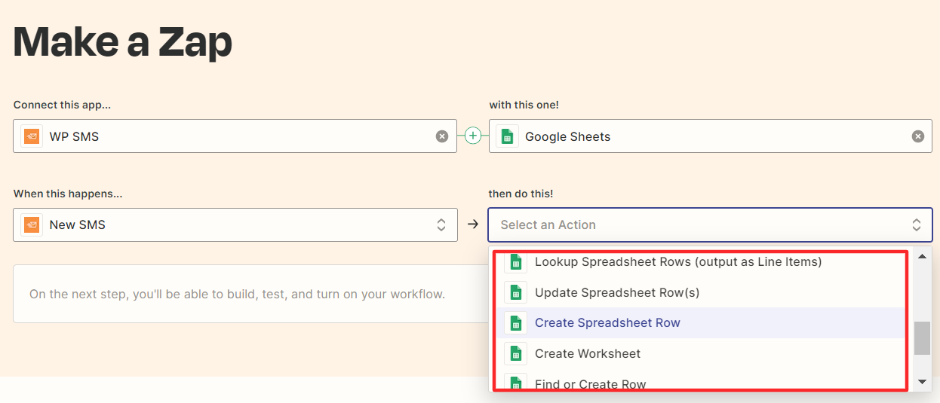
Task: Click the Select an Action input field
Action: pyautogui.click(x=710, y=224)
